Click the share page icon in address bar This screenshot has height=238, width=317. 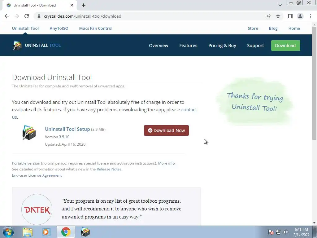(x=268, y=16)
